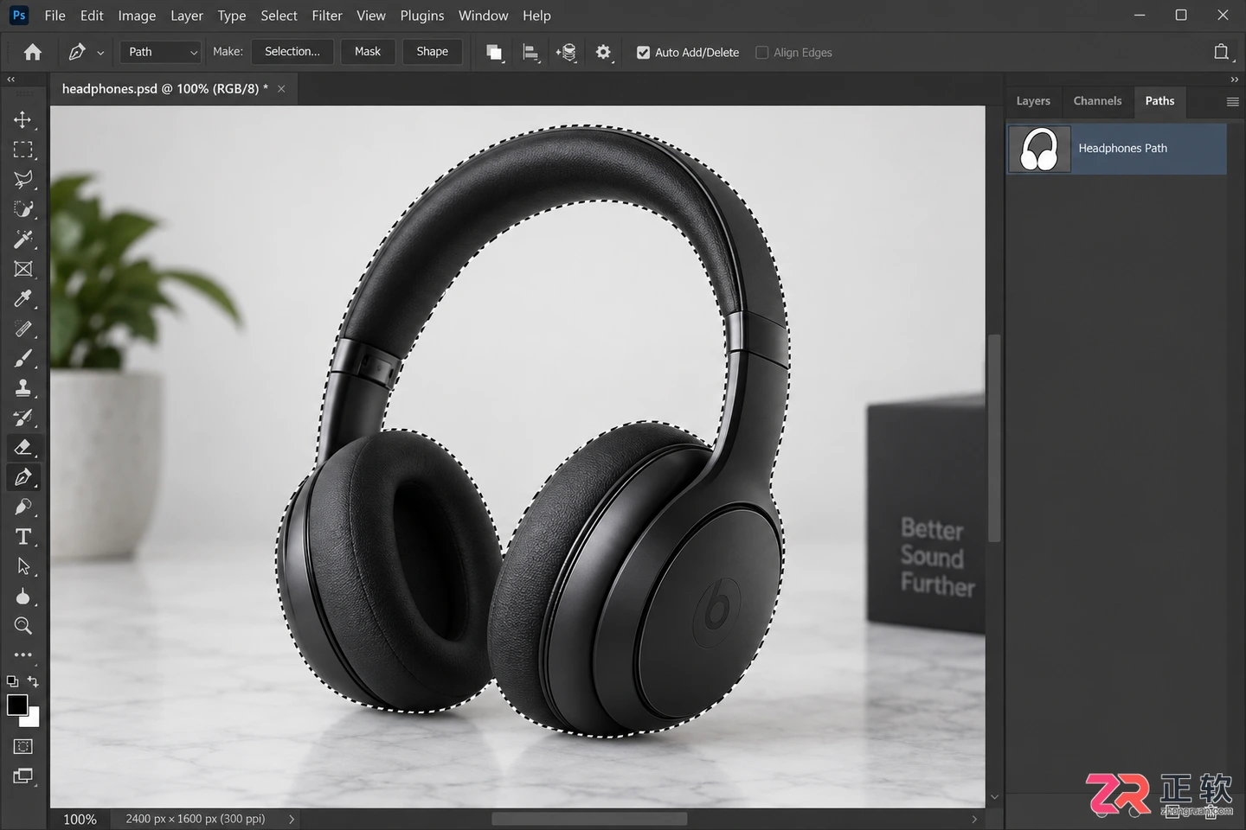Choose the Brush tool
Image resolution: width=1246 pixels, height=830 pixels.
click(x=22, y=358)
